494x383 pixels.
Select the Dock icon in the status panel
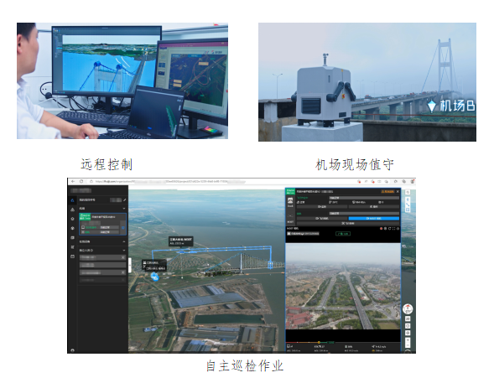click(290, 202)
